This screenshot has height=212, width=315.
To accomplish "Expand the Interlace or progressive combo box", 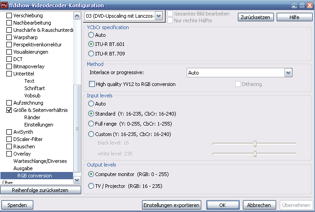I will 288,73.
